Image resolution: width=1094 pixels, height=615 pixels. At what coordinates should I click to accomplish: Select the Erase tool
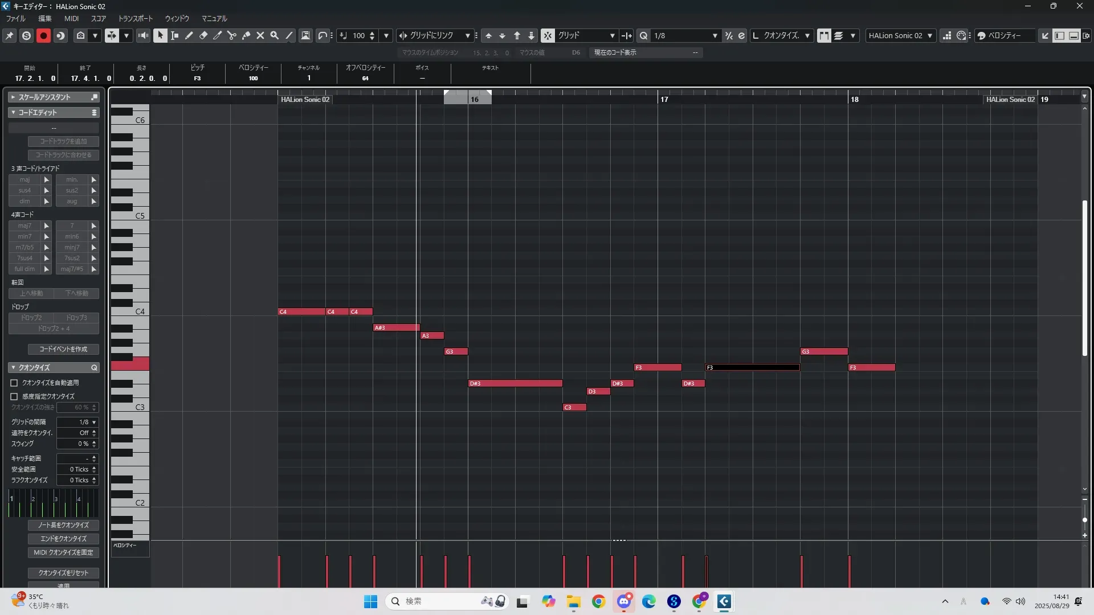pos(203,35)
